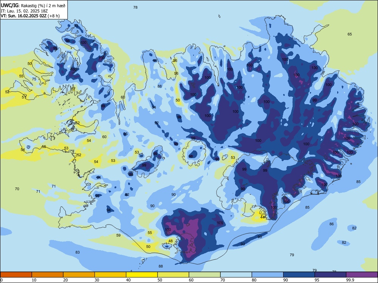Select the legend label '30'
The height and width of the screenshot is (283, 378).
pyautogui.click(x=97, y=280)
